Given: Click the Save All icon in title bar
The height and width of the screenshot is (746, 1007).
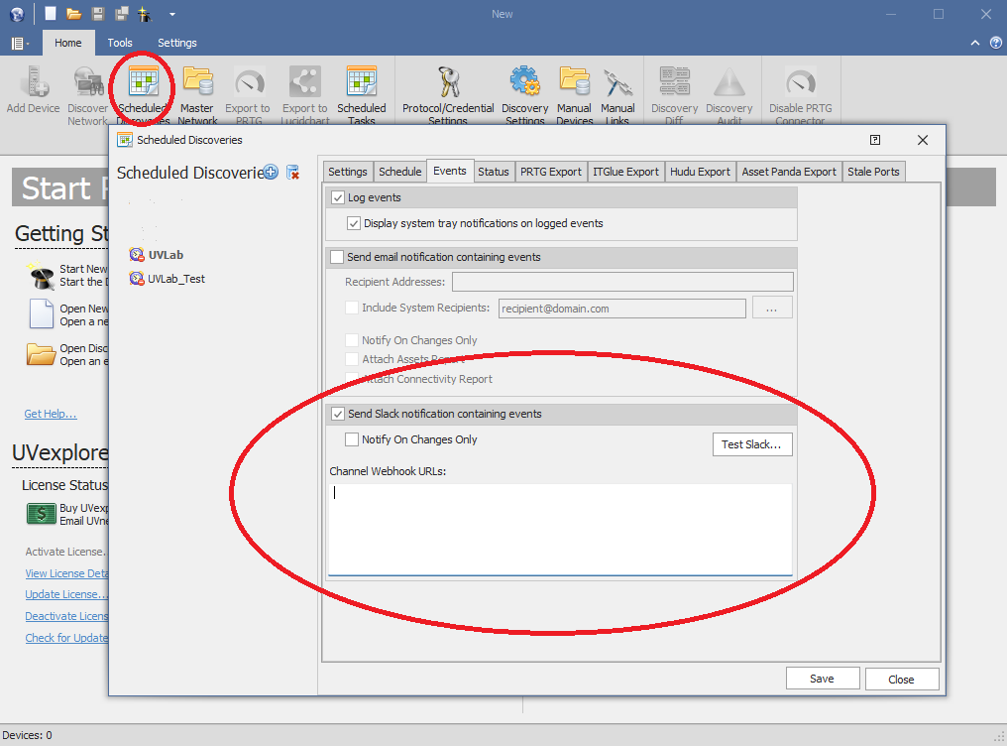Looking at the screenshot, I should click(121, 14).
